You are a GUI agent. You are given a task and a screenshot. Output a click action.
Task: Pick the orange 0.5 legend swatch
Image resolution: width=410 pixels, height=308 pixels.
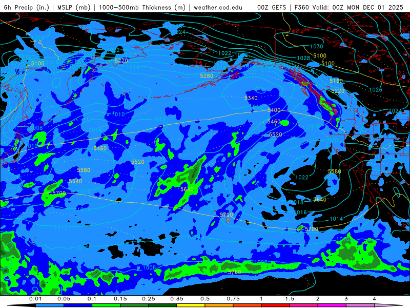click(219, 305)
